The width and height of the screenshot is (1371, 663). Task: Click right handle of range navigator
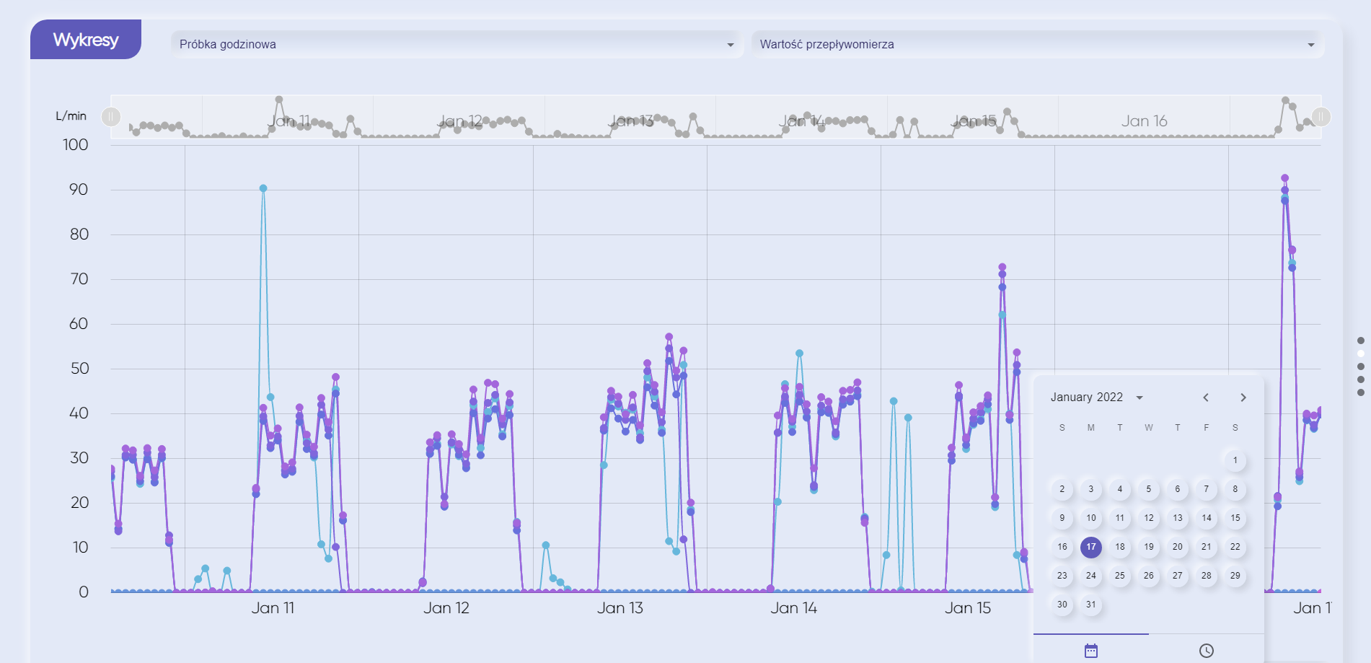pos(1321,117)
